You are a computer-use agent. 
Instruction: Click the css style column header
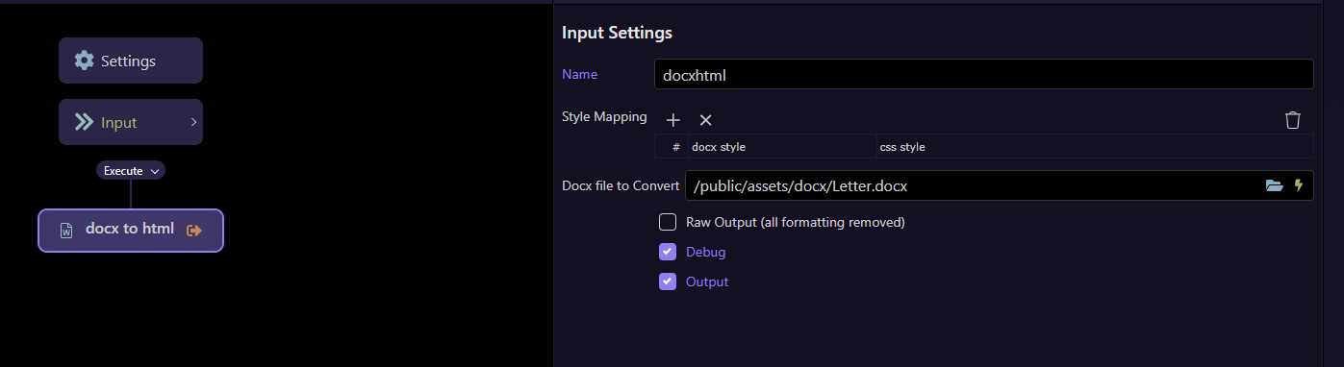pyautogui.click(x=902, y=147)
